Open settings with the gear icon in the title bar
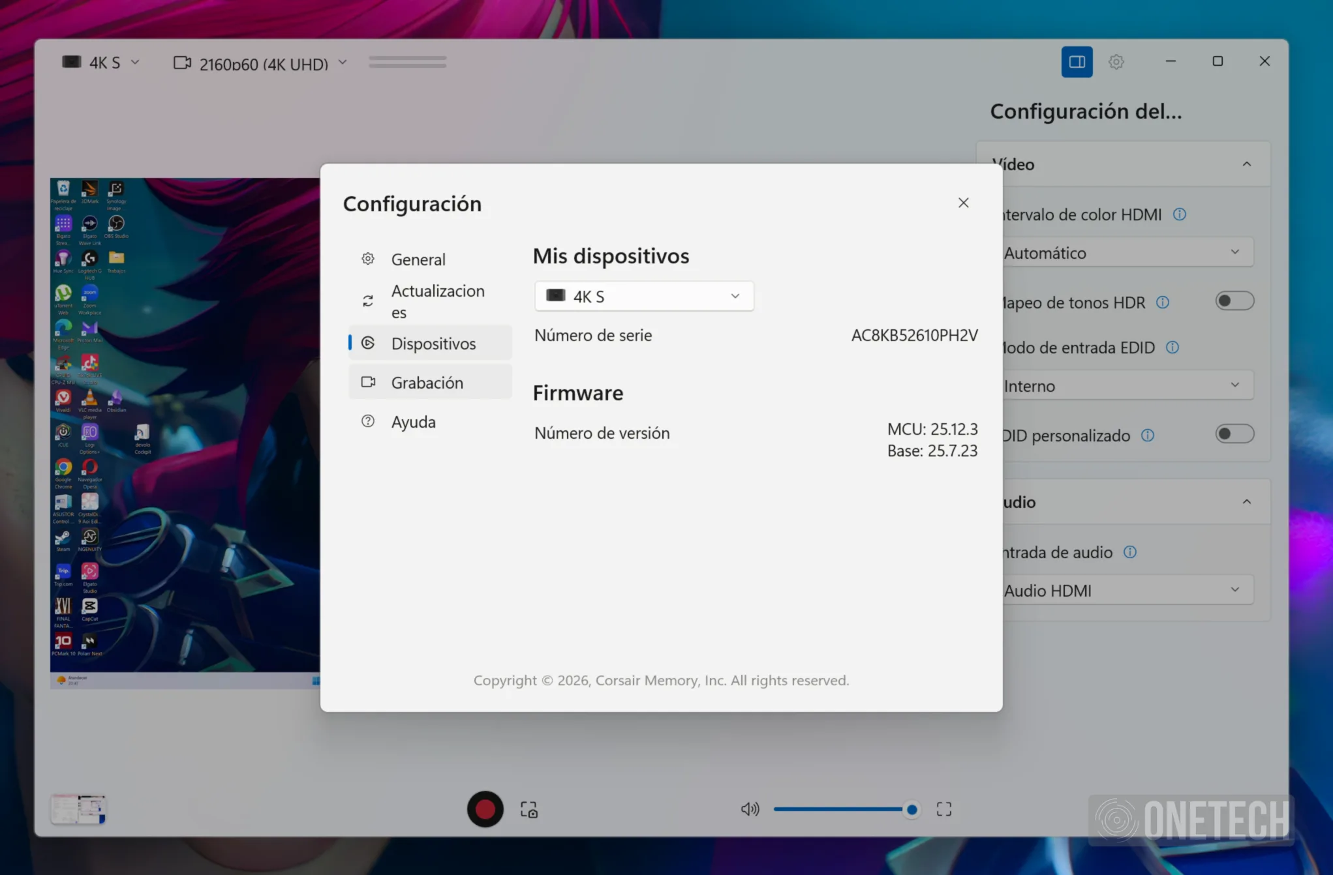Viewport: 1333px width, 875px height. (1116, 62)
